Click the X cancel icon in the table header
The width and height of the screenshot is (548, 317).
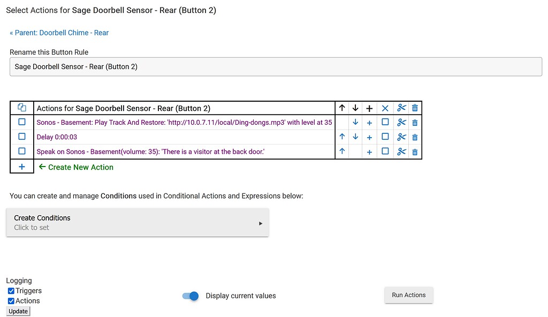click(385, 108)
